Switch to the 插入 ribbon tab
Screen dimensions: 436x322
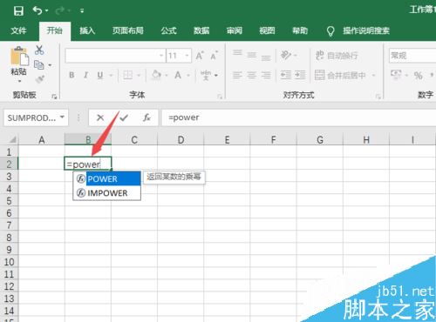(87, 30)
